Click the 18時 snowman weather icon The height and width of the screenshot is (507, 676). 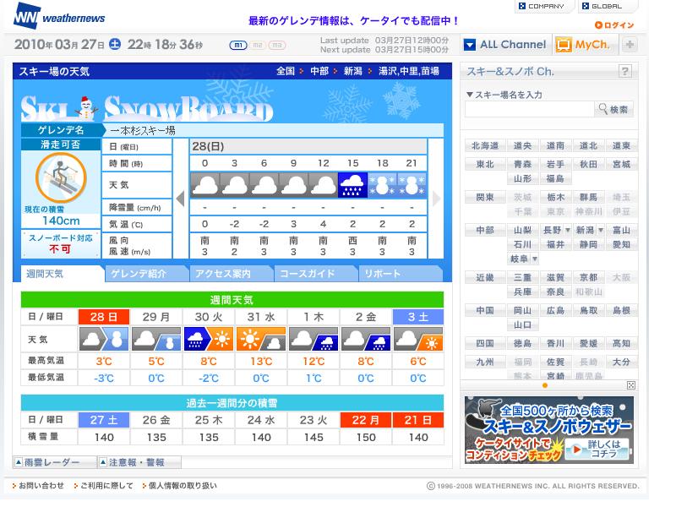pos(382,185)
